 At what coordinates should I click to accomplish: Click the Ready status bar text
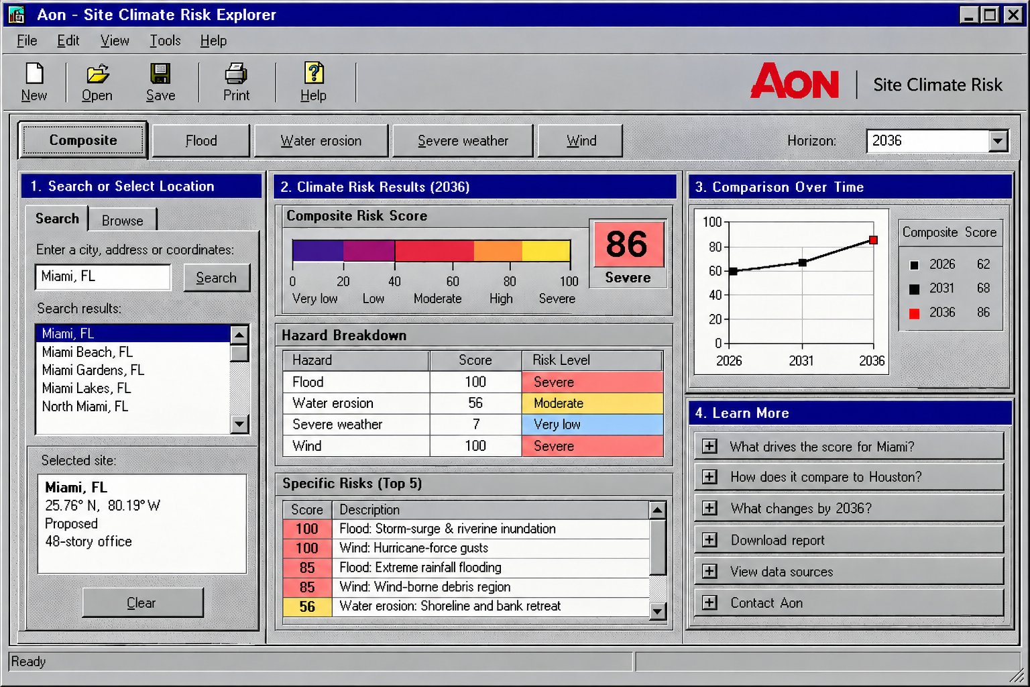pos(28,662)
